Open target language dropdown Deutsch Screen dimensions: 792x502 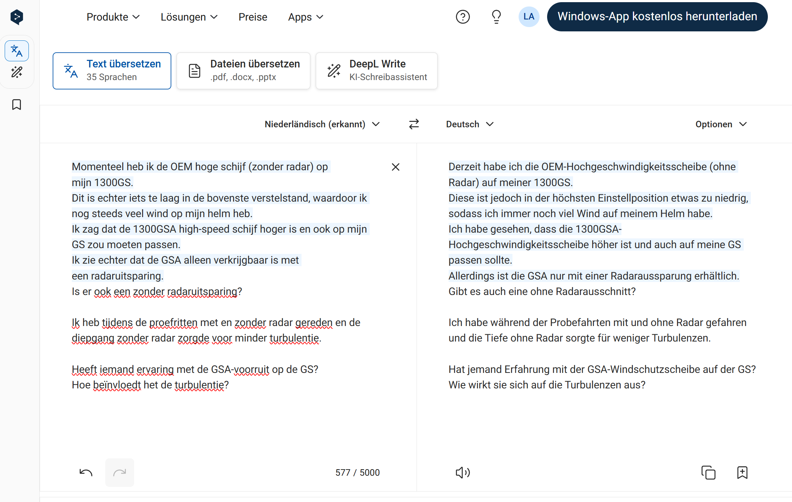pos(470,124)
